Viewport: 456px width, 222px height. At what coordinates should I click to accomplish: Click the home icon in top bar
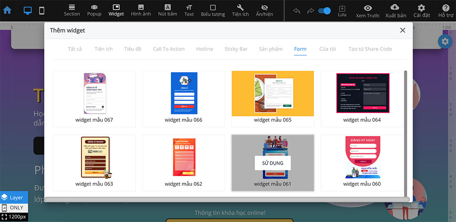coord(7,10)
